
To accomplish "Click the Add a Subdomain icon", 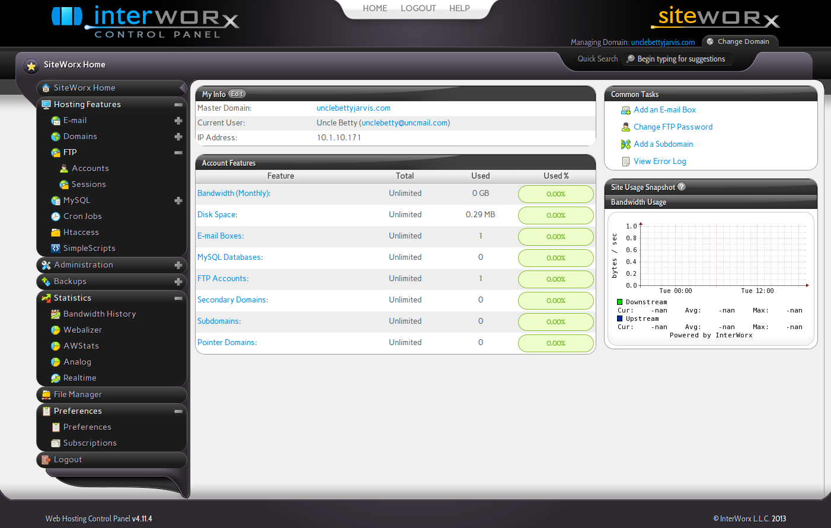I will tap(625, 144).
